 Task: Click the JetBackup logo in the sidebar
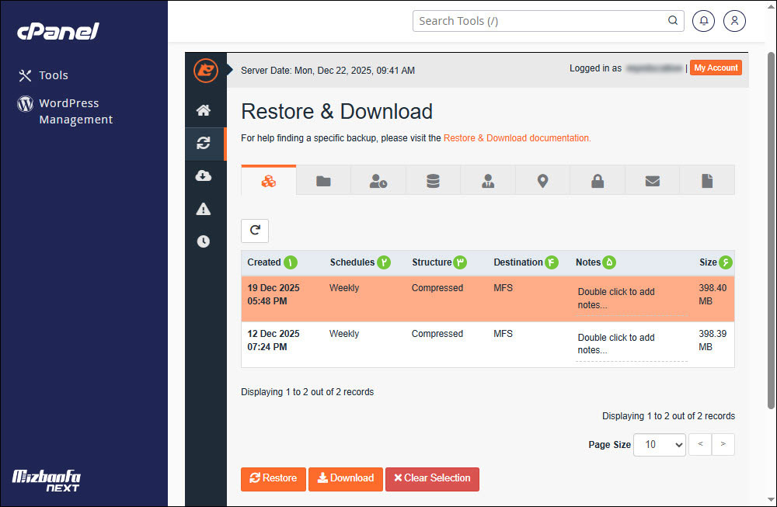204,70
